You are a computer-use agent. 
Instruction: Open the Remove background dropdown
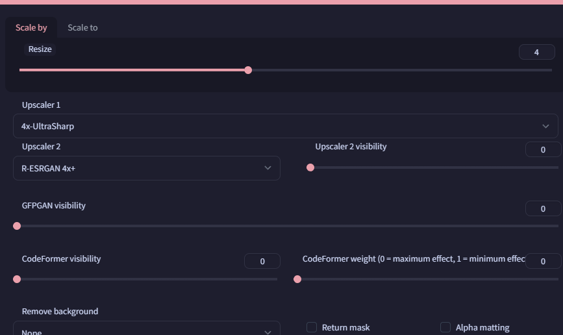click(x=147, y=329)
